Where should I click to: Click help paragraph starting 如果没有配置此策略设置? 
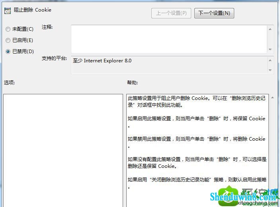(x=197, y=163)
